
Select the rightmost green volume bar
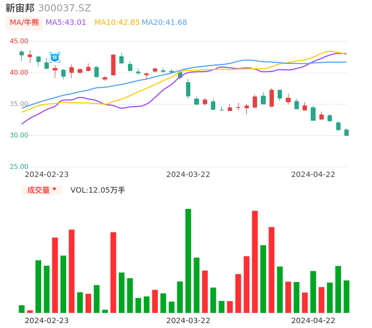point(347,296)
